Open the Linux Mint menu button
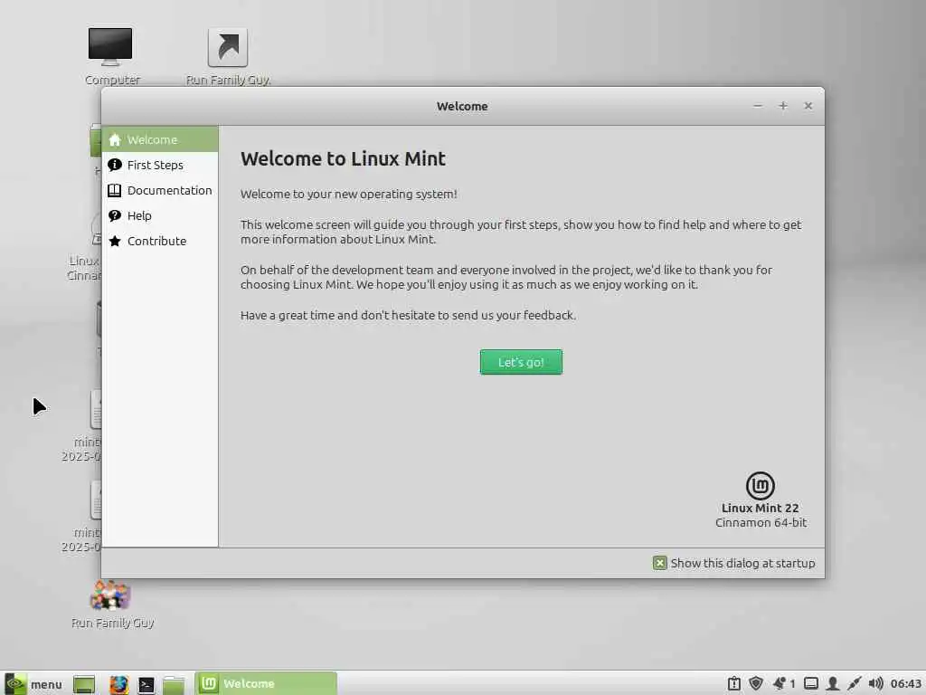926x695 pixels. coord(33,684)
